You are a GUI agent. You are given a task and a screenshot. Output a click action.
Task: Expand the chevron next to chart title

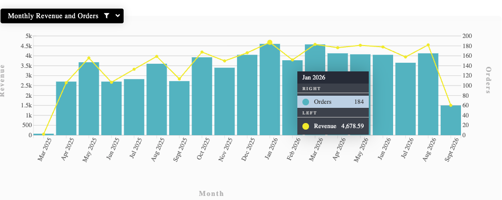118,16
